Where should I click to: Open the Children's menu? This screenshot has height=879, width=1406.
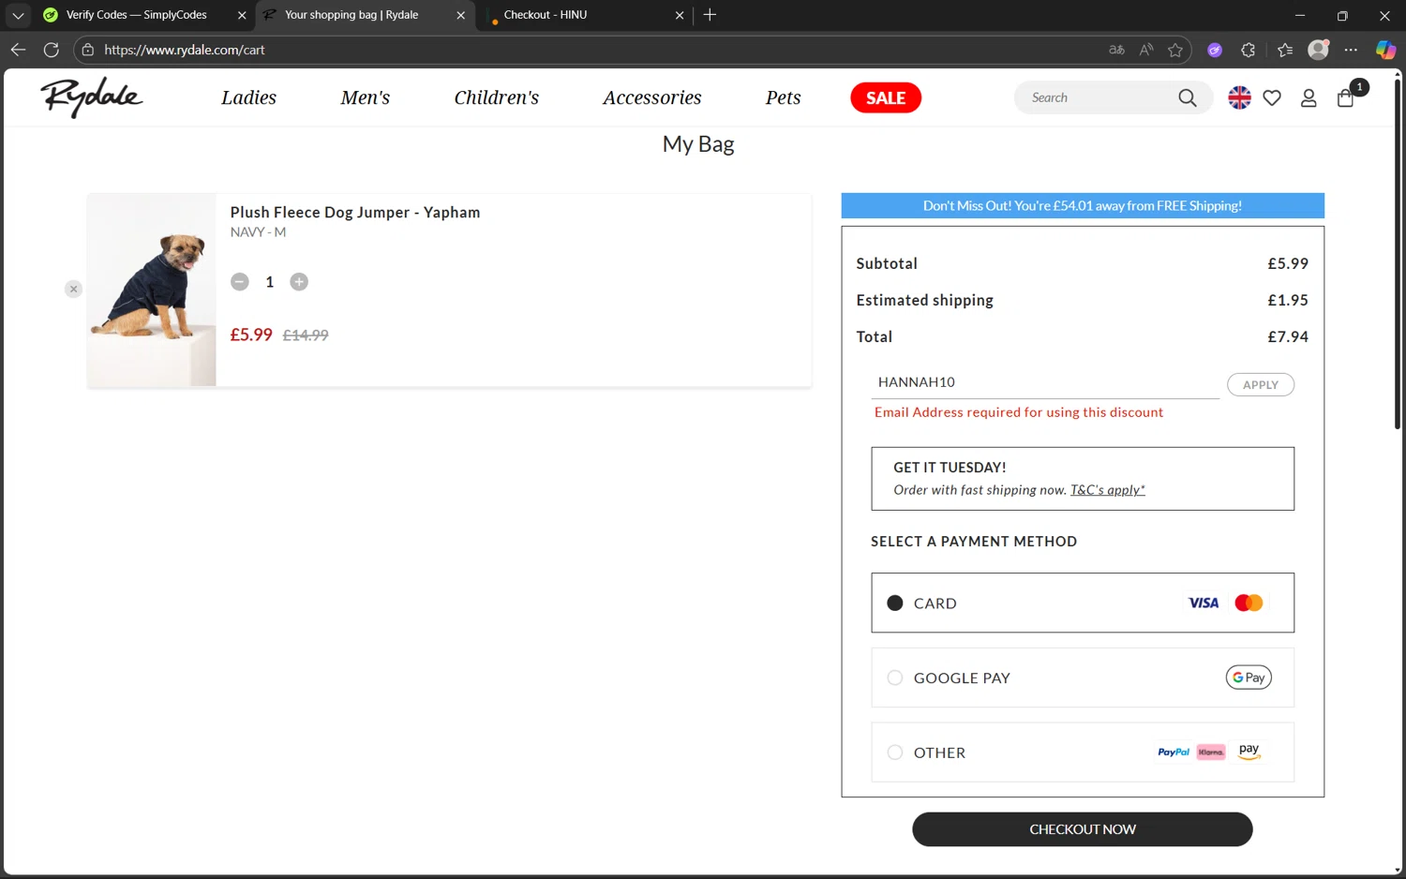(x=497, y=97)
